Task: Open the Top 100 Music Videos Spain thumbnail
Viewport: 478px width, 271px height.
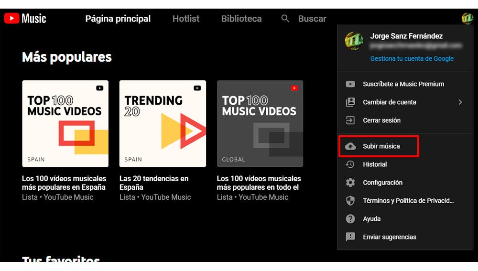Action: [x=65, y=123]
